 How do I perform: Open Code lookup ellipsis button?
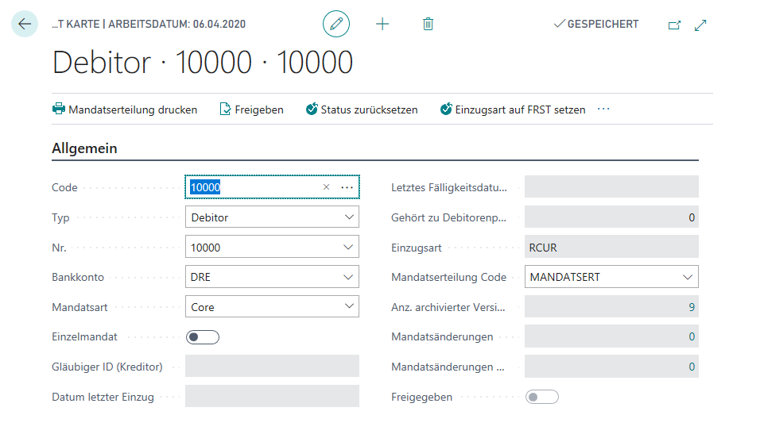[x=347, y=187]
